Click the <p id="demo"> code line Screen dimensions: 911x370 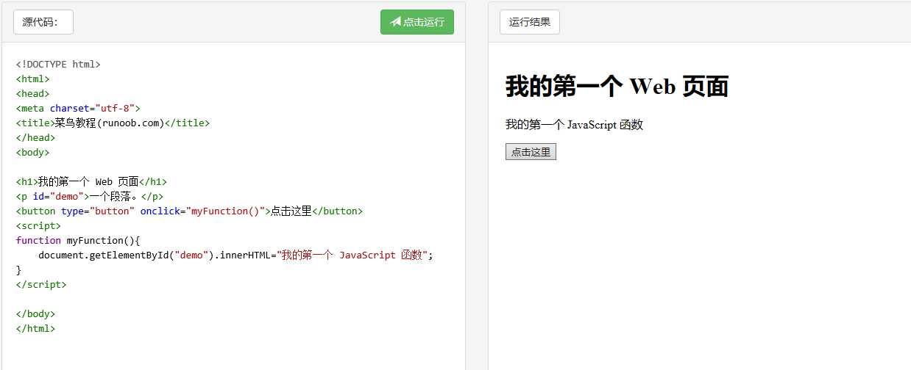click(89, 196)
